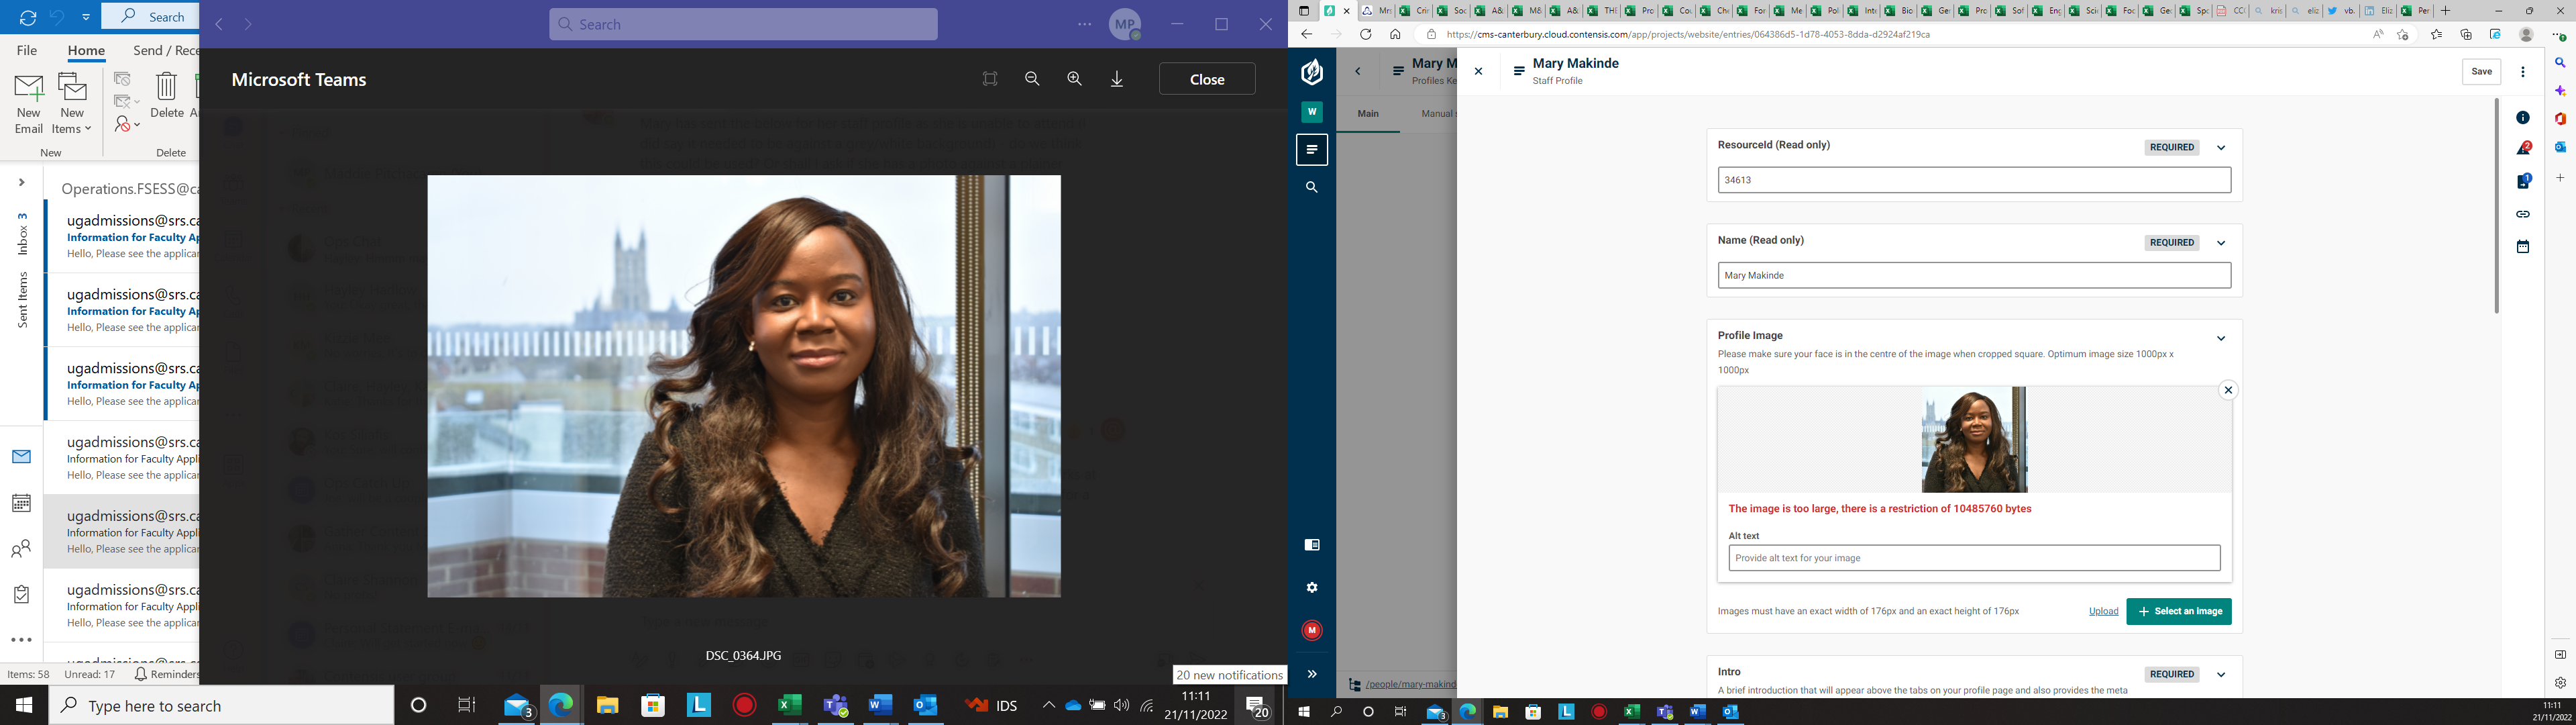Open the Contensis information panel icon
Screen dimensions: 2576x725
(x=2522, y=118)
